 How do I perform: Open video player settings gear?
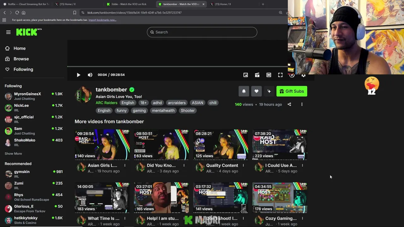[x=303, y=75]
